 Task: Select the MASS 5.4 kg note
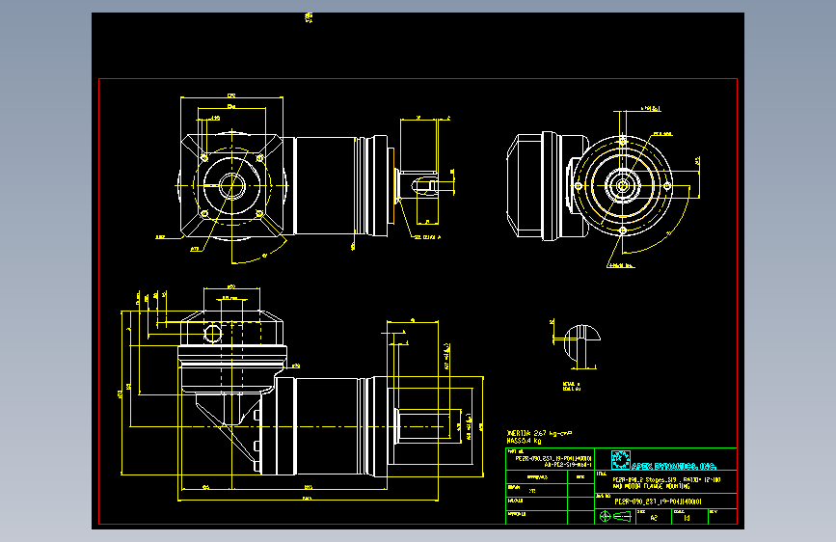[525, 441]
